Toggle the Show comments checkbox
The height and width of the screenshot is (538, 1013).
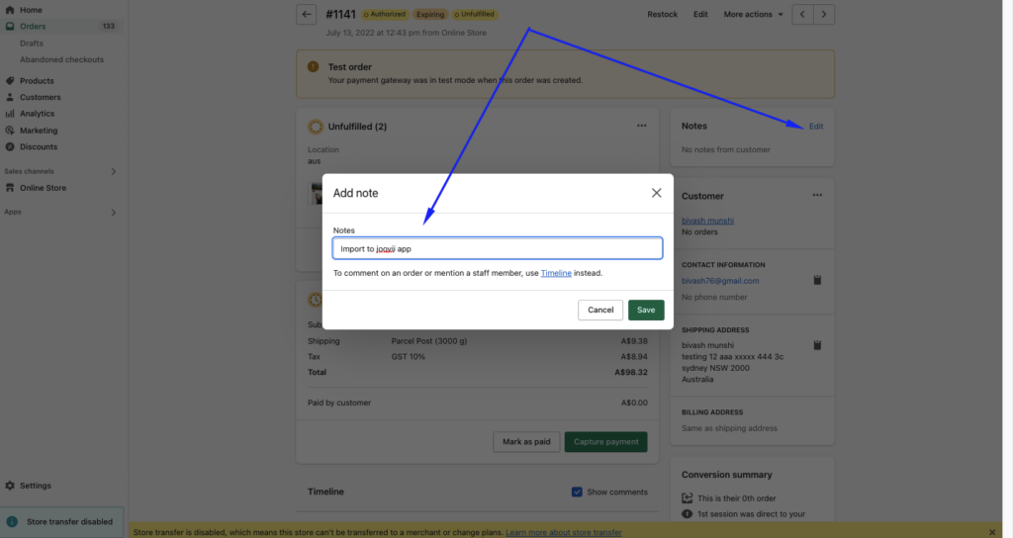tap(577, 492)
